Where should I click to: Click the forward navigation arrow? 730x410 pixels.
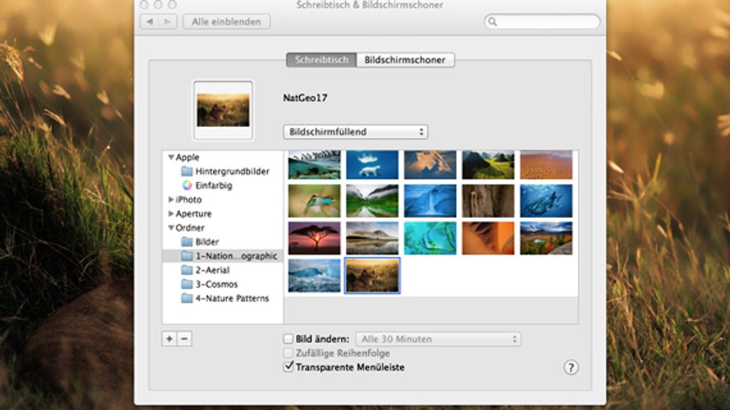(167, 21)
